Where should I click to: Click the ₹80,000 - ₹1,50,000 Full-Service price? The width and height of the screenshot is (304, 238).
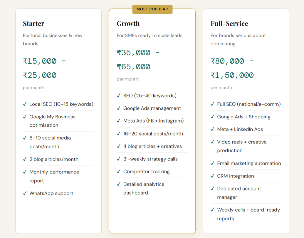232,68
